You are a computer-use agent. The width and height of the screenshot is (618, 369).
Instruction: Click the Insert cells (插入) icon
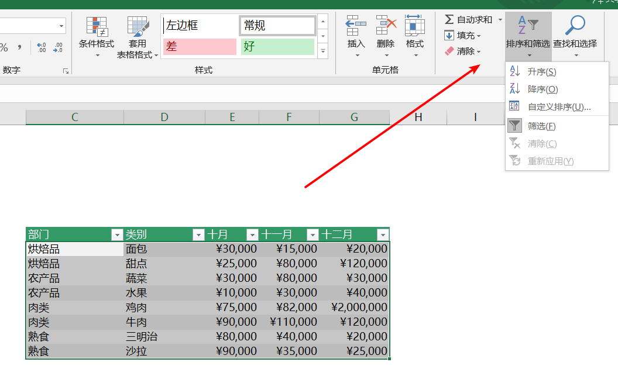(356, 26)
